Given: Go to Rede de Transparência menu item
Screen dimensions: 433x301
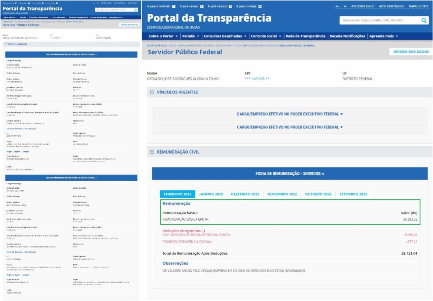Looking at the screenshot, I should coord(305,36).
